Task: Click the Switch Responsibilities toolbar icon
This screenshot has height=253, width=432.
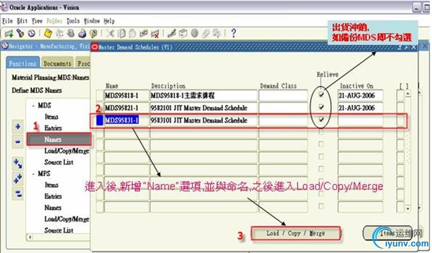Action: tap(71, 33)
